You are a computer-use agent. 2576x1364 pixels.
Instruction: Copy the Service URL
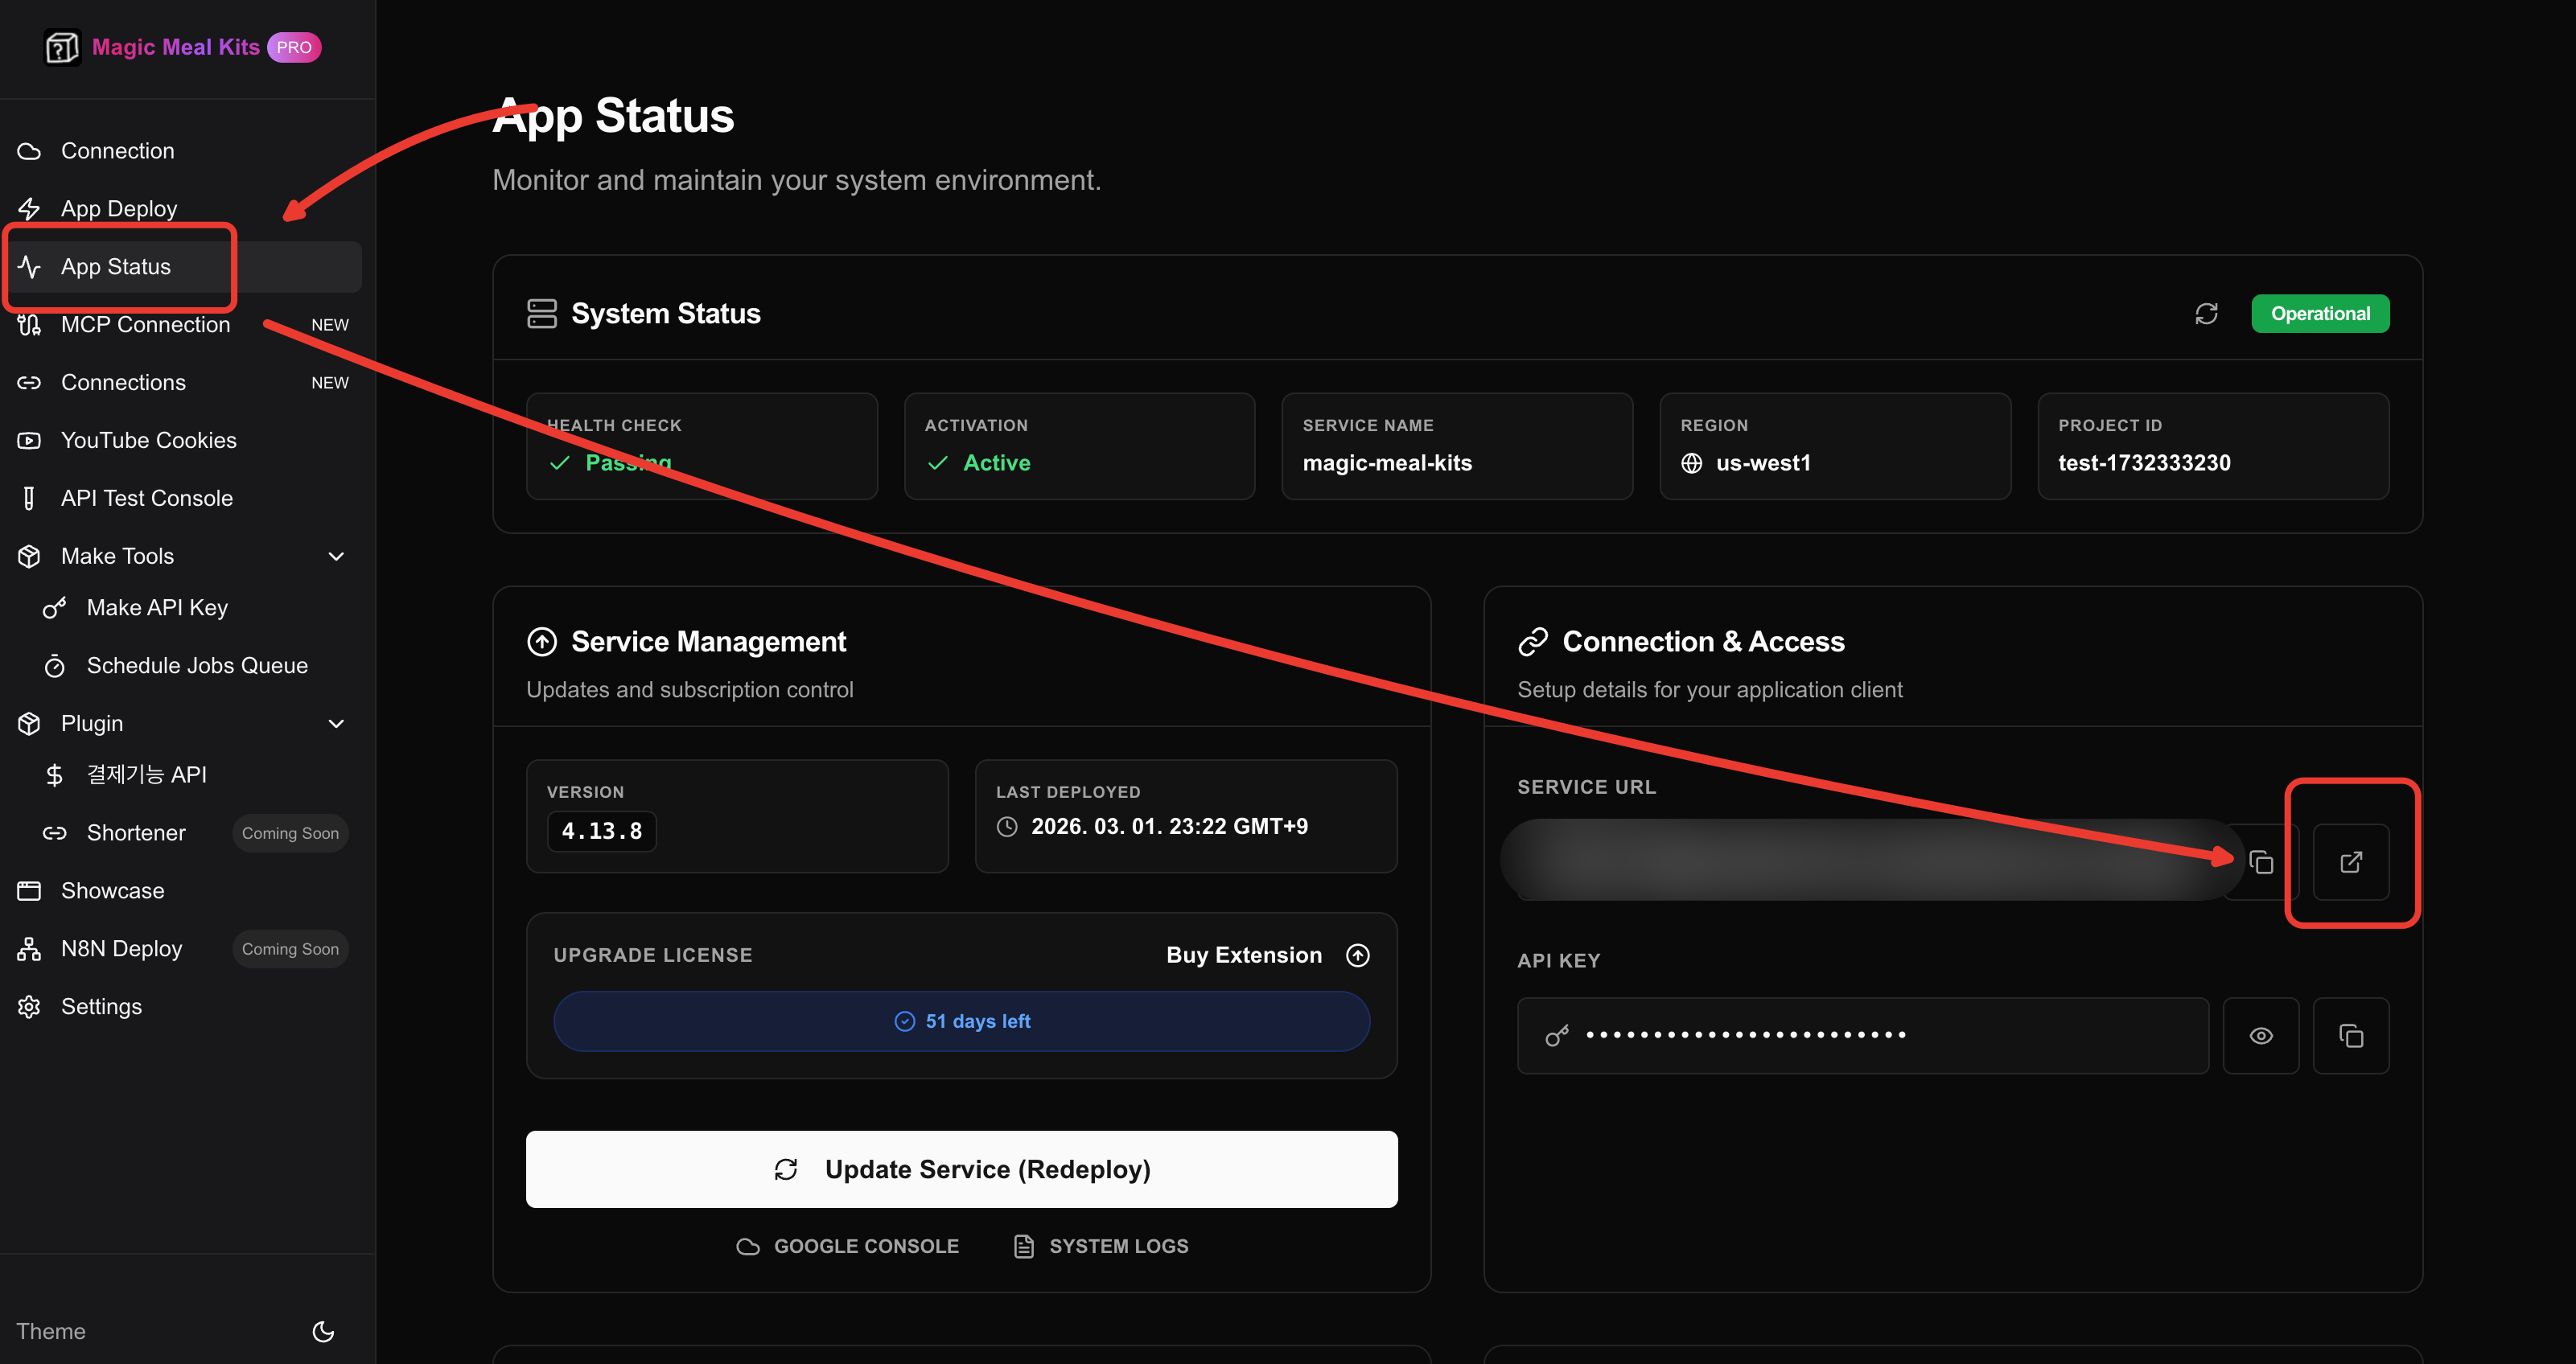2261,862
